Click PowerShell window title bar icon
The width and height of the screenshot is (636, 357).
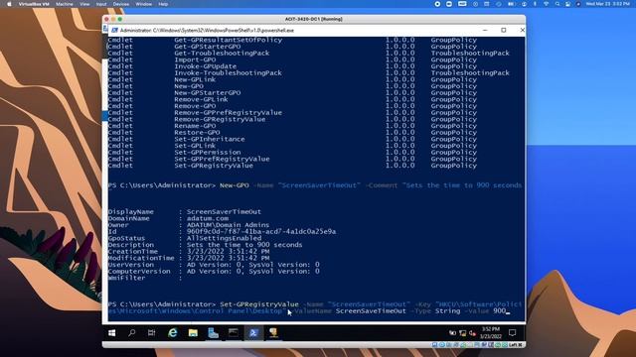pos(115,30)
